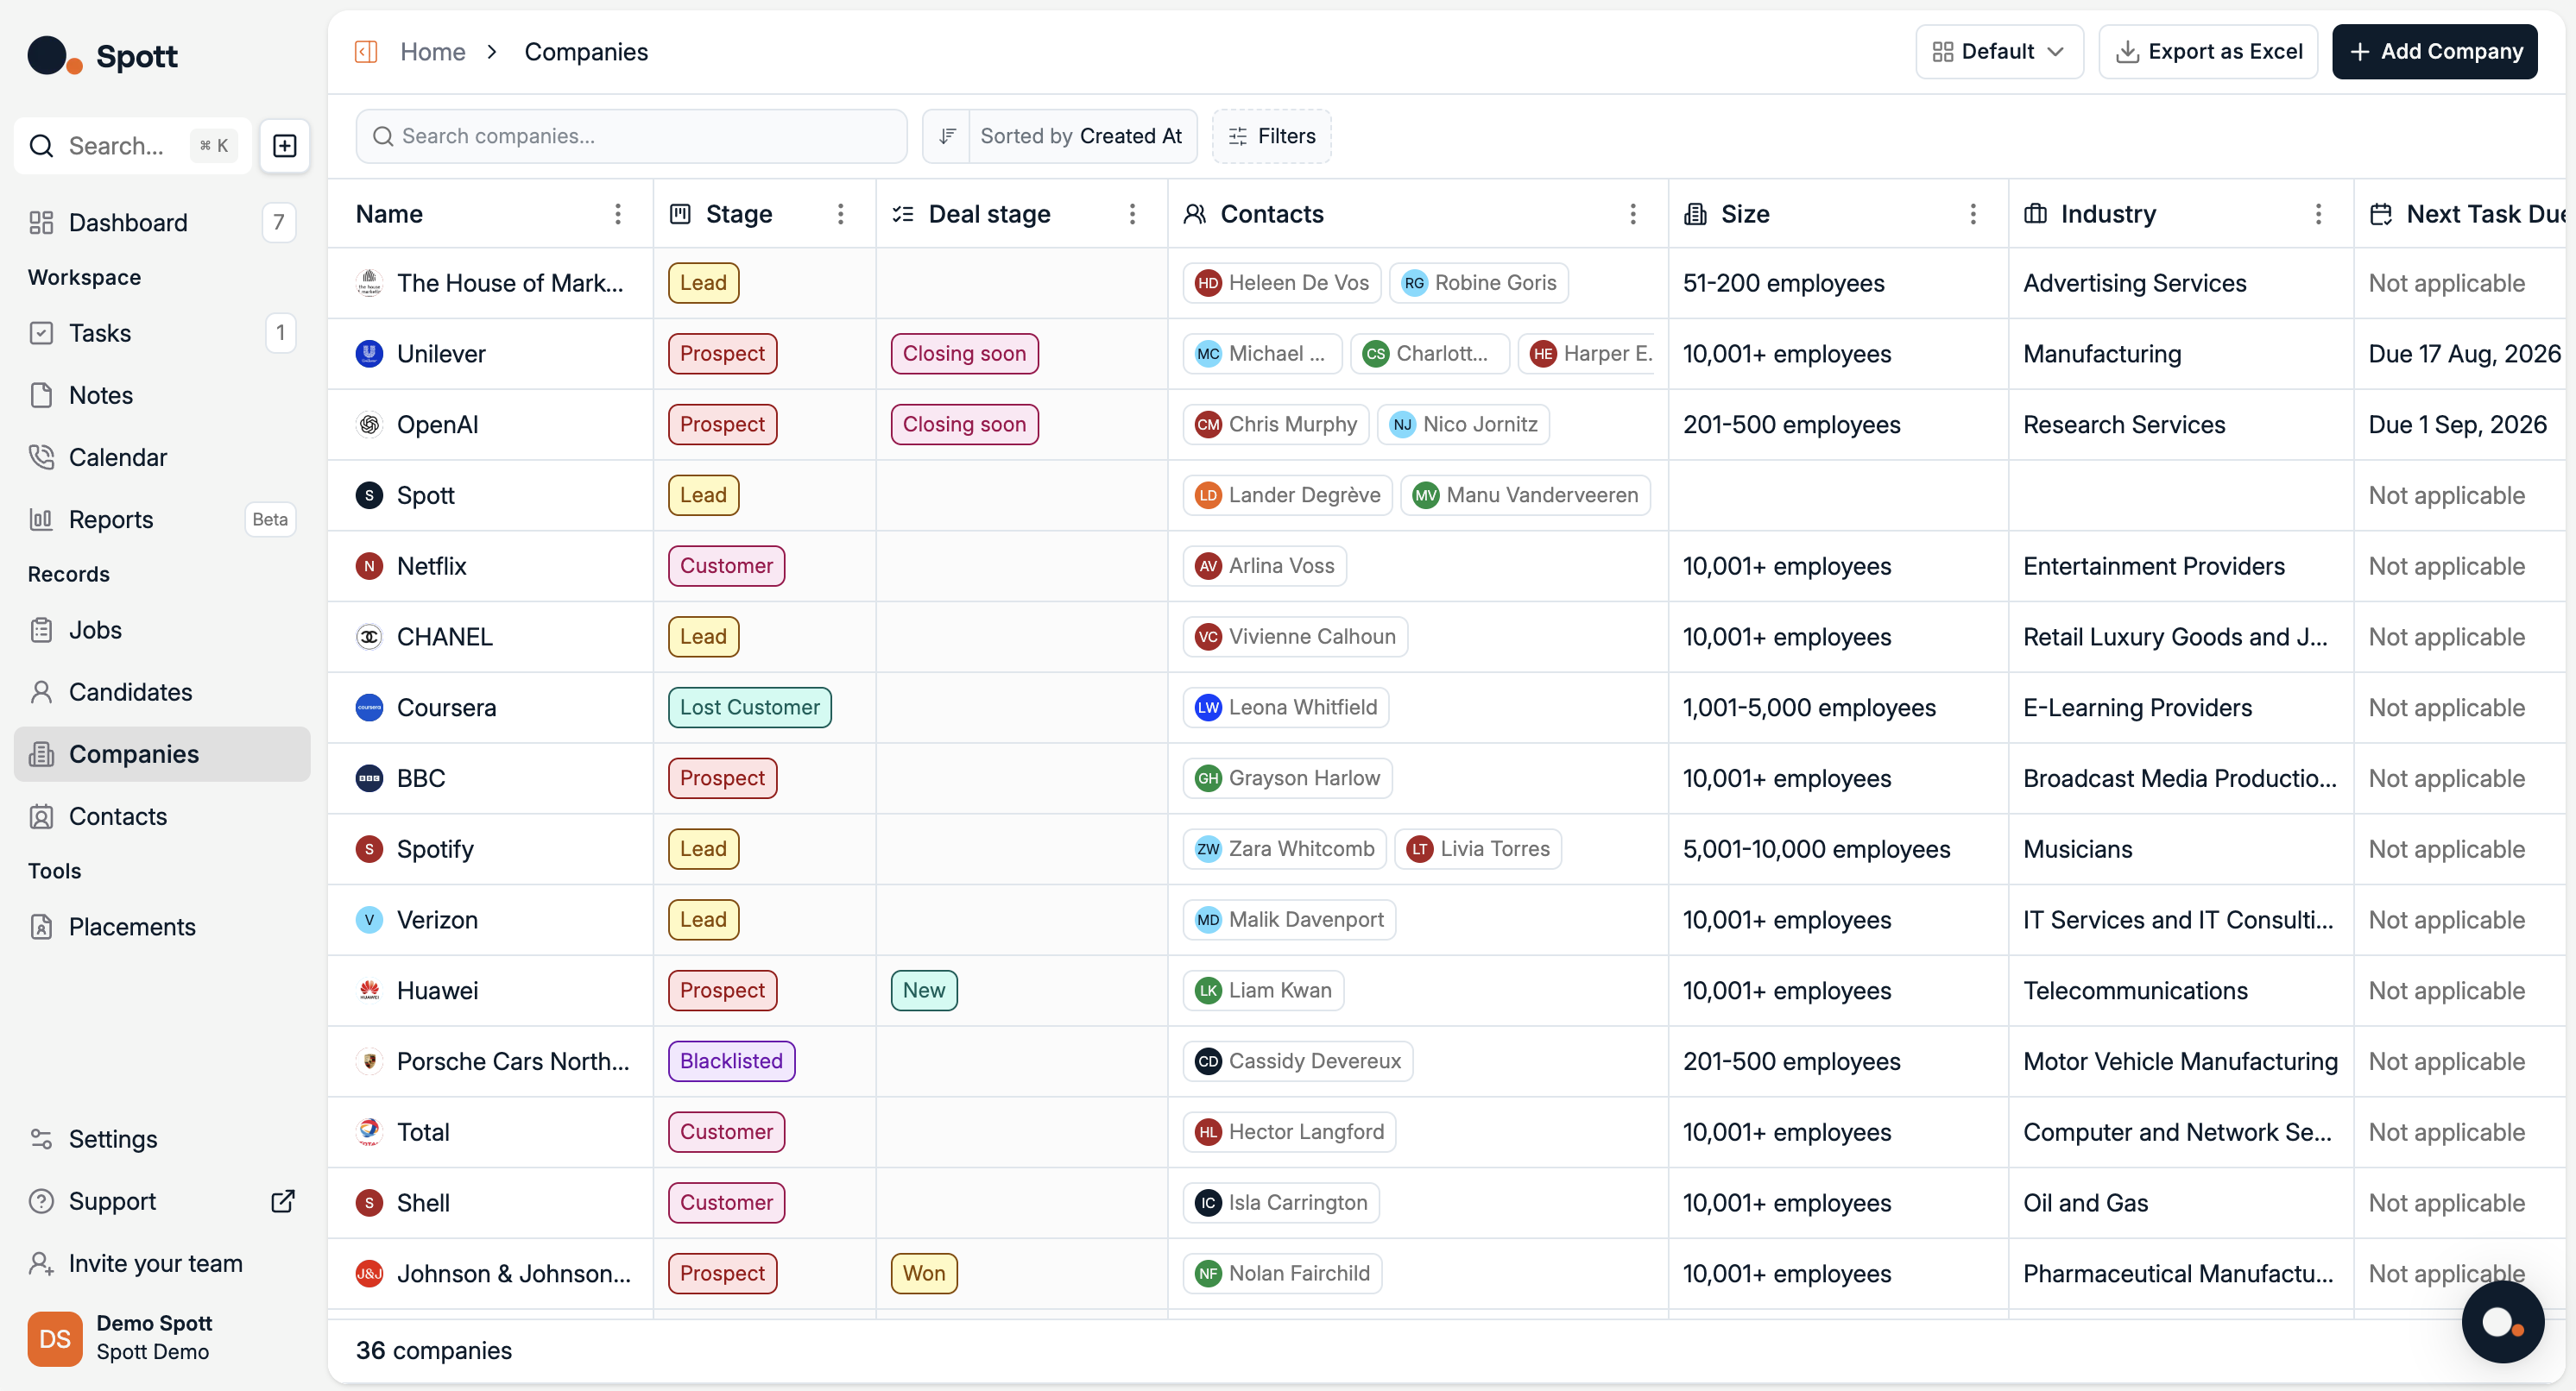Open Contacts in the sidebar
The image size is (2576, 1391).
(x=162, y=816)
